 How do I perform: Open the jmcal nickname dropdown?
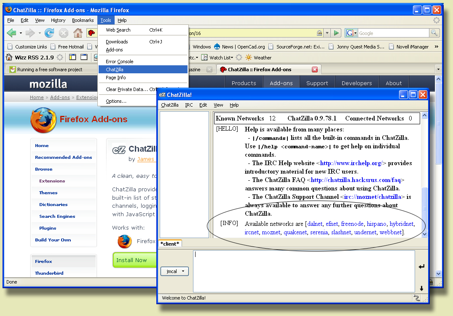tap(174, 271)
